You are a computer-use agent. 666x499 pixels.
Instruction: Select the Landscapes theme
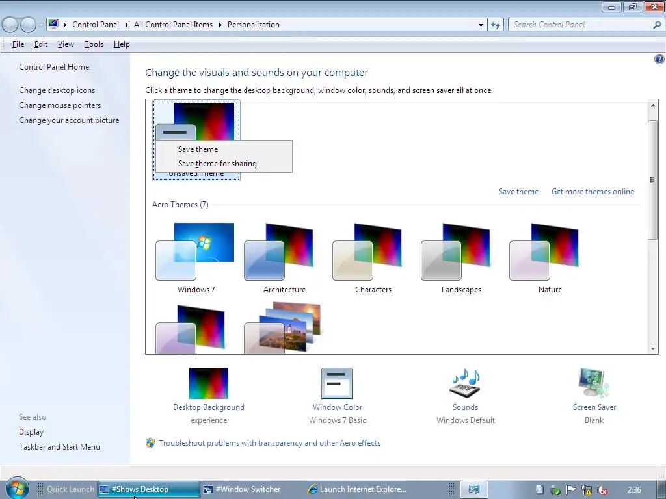point(461,259)
